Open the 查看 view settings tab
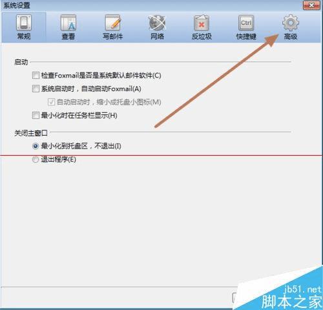Image resolution: width=323 pixels, height=310 pixels. click(x=68, y=27)
